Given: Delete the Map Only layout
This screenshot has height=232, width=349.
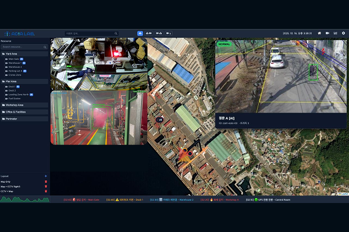Looking at the screenshot, I should (x=46, y=182).
